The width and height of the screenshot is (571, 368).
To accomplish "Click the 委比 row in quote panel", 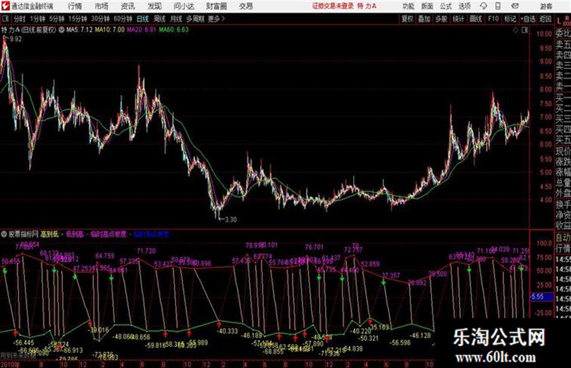I will pyautogui.click(x=563, y=33).
